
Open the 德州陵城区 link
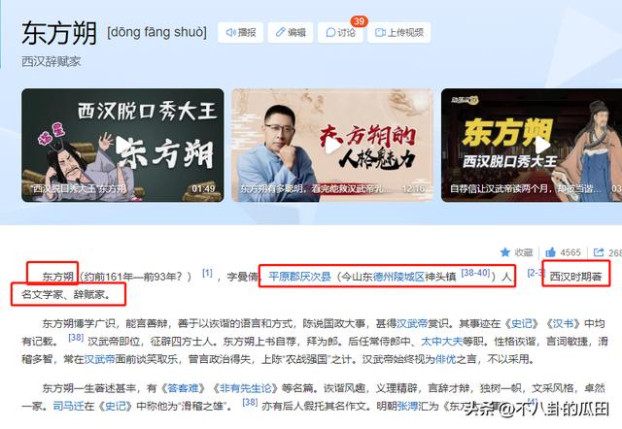click(x=398, y=276)
